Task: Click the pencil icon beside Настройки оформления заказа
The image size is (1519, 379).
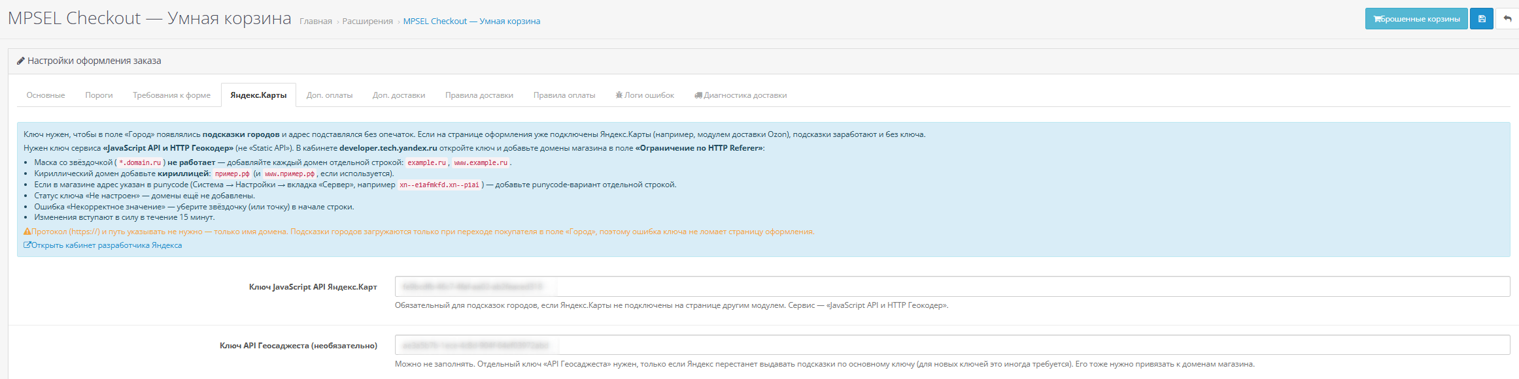Action: 21,61
